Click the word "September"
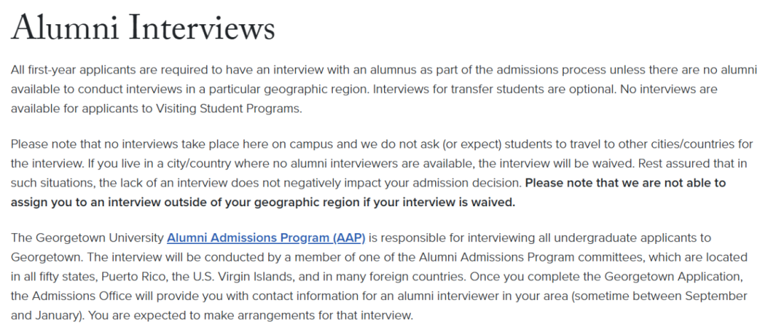This screenshot has height=335, width=768. [700, 295]
